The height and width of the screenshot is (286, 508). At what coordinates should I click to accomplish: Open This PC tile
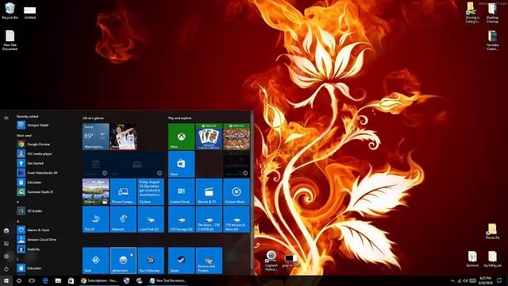tap(95, 219)
